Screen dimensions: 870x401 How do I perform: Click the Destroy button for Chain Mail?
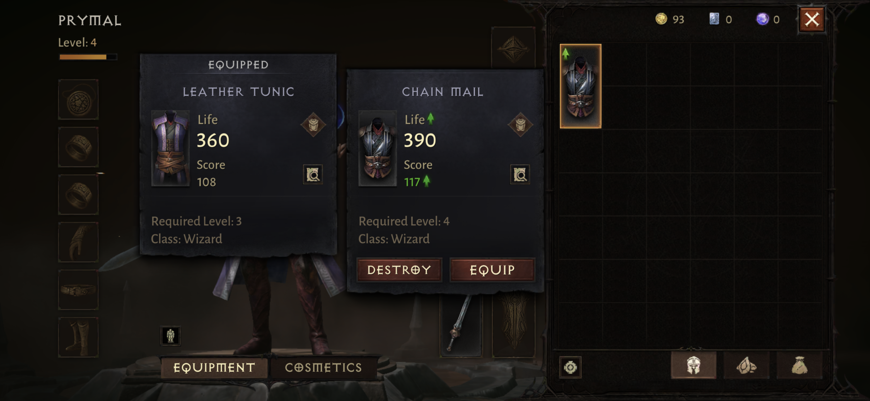tap(399, 270)
